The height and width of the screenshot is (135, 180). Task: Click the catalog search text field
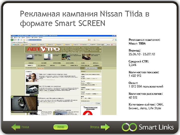tap(88, 103)
